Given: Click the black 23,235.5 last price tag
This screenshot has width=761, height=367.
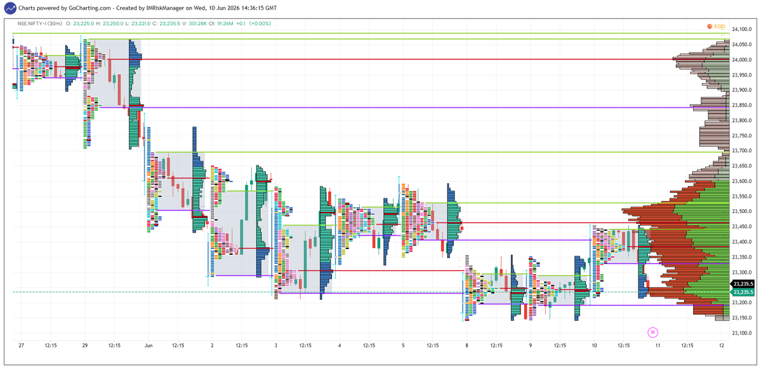Looking at the screenshot, I should [743, 284].
